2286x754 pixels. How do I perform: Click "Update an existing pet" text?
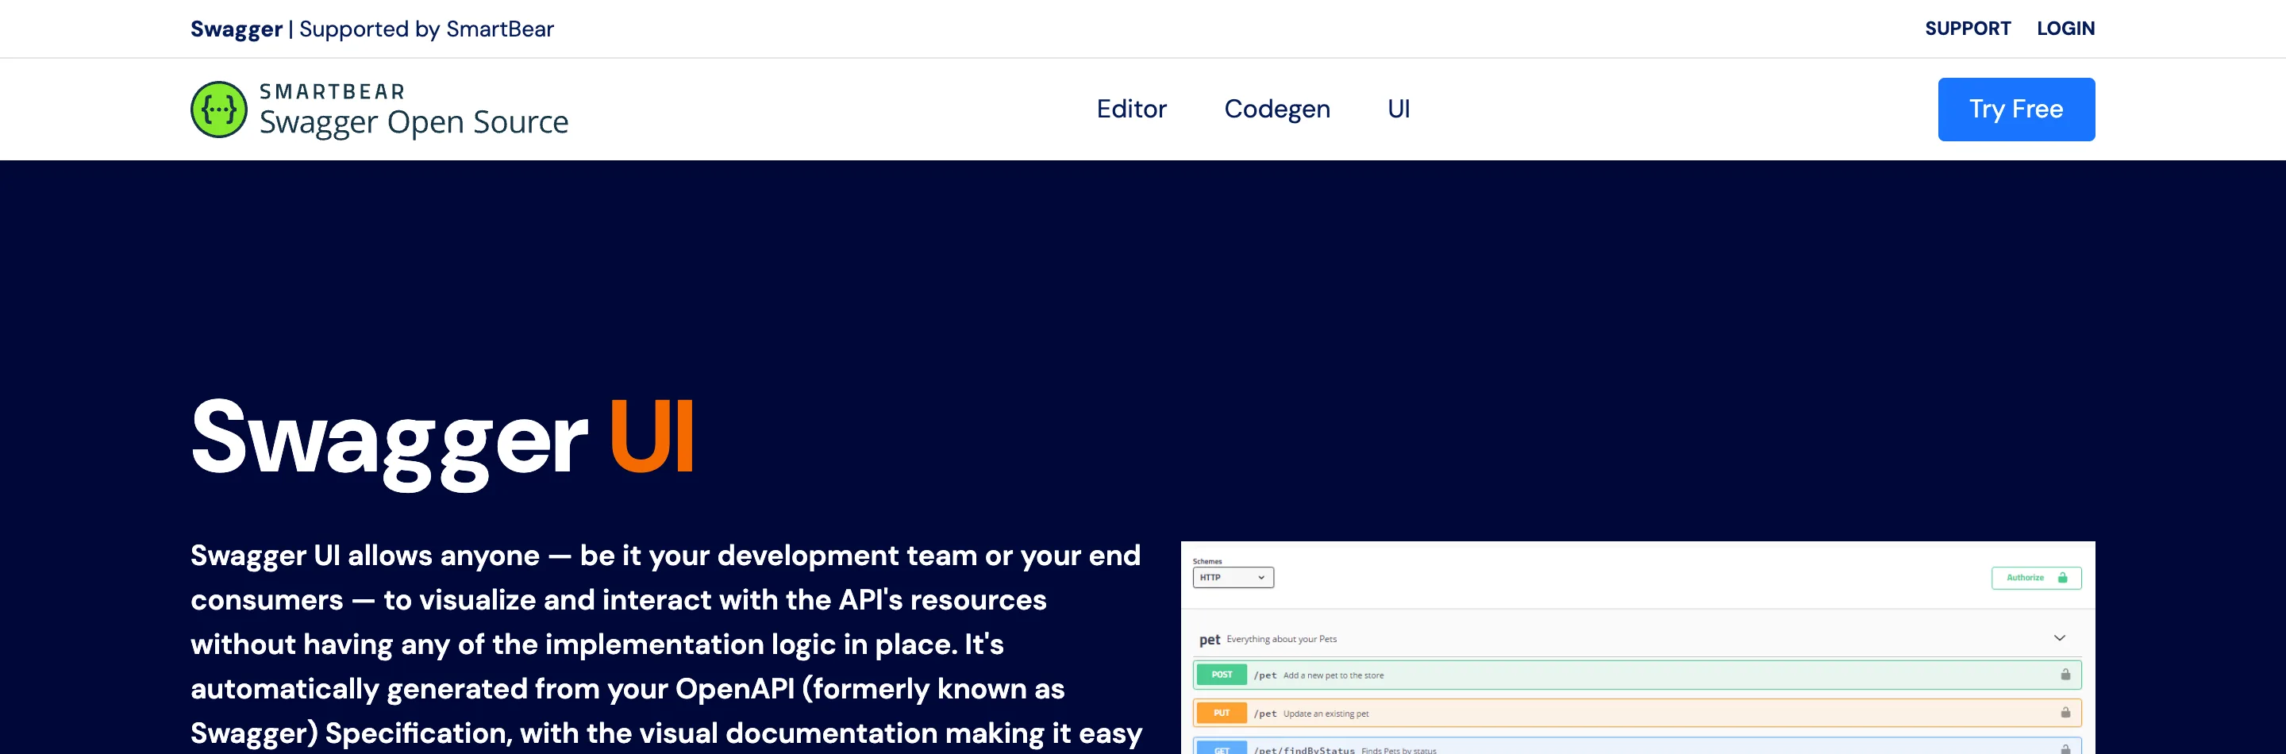[1326, 714]
